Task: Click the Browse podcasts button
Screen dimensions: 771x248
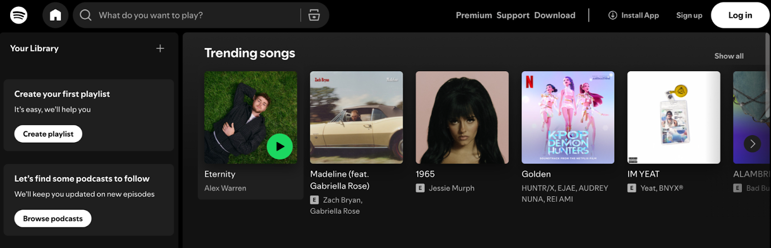Action: [x=53, y=219]
